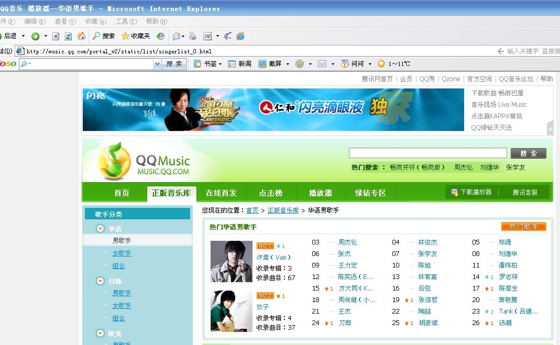Open the 播放器 tab
The width and height of the screenshot is (560, 345).
pos(321,193)
